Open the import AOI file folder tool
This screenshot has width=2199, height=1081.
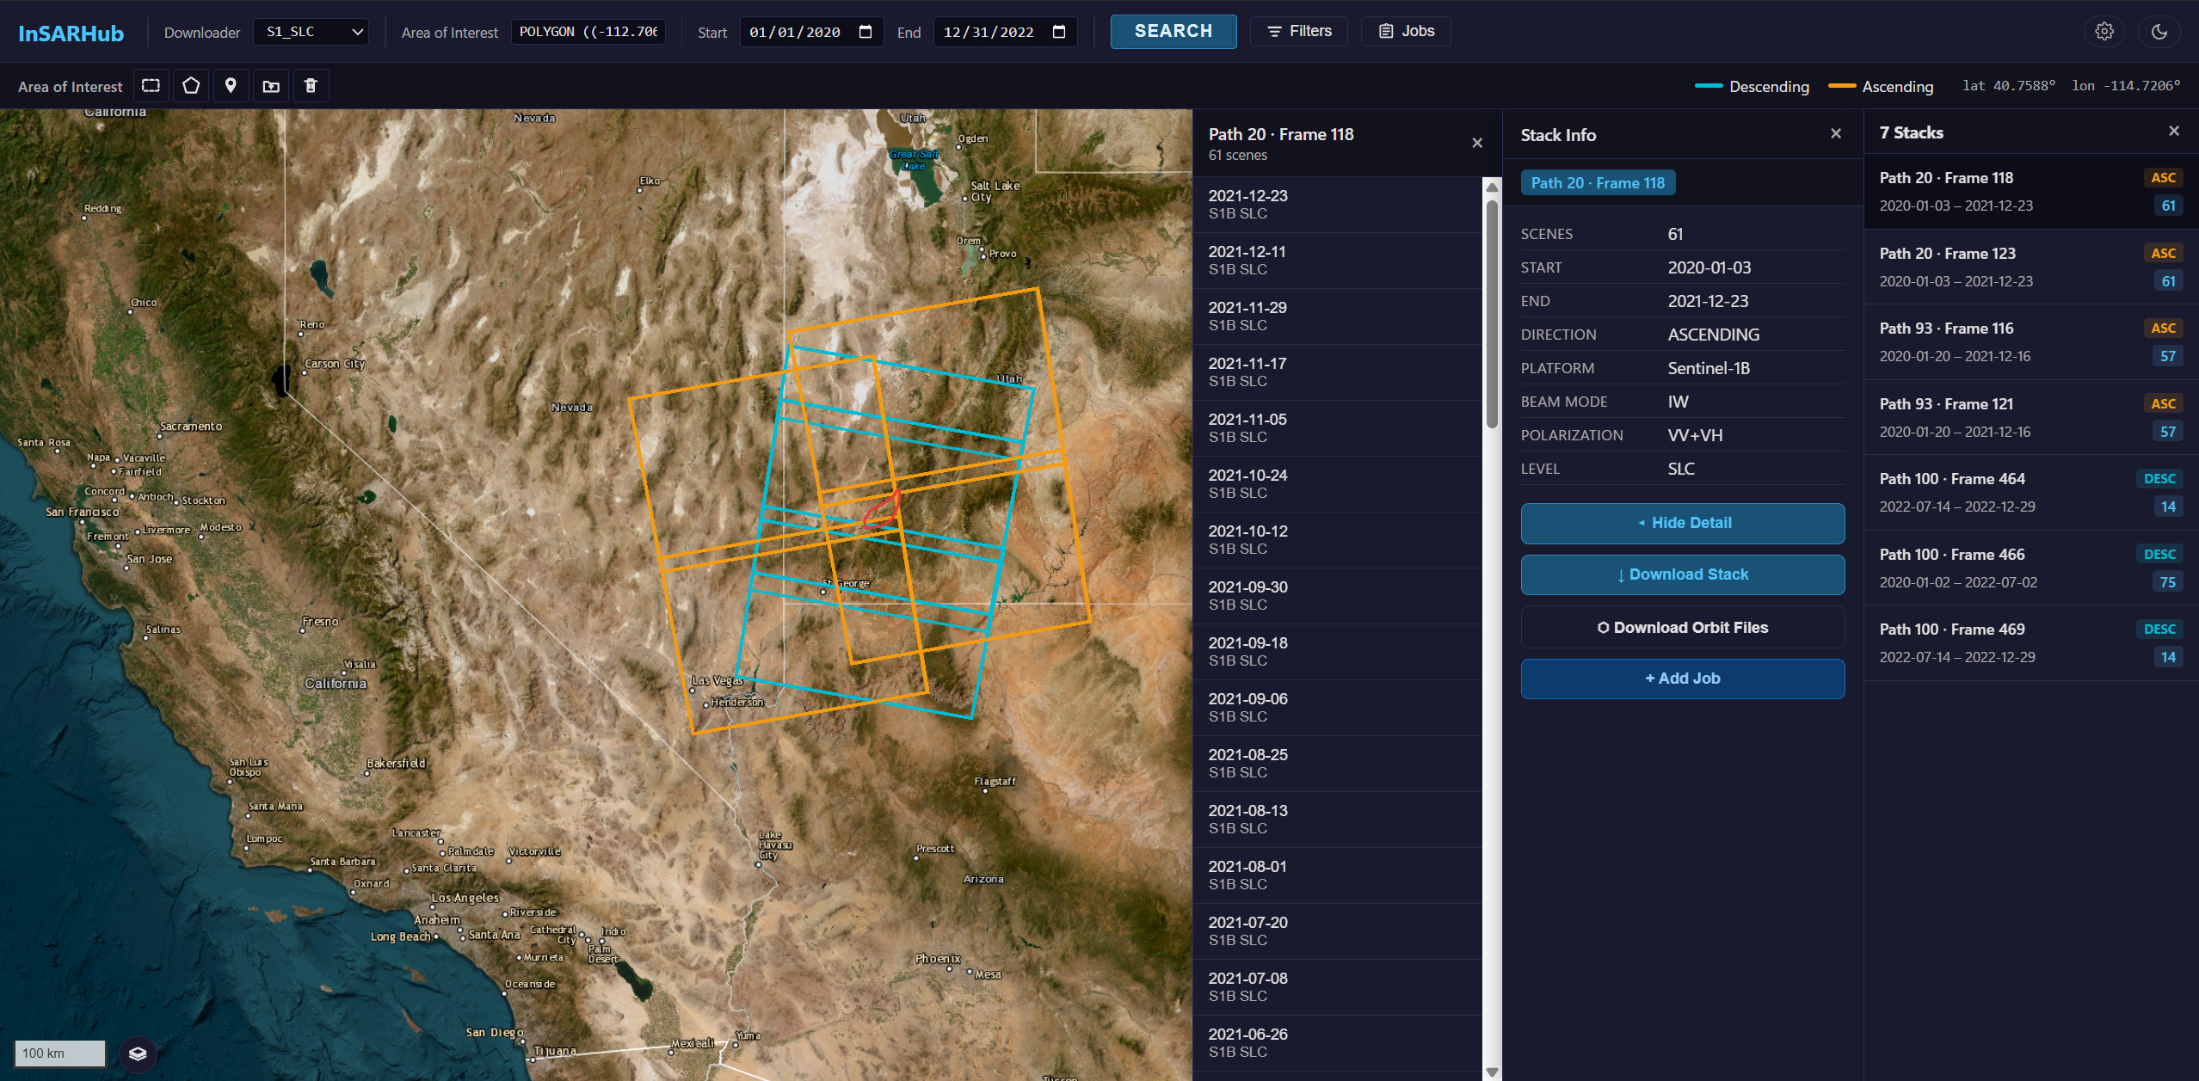pyautogui.click(x=271, y=86)
